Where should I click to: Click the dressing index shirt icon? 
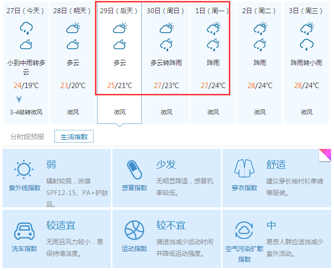click(244, 168)
